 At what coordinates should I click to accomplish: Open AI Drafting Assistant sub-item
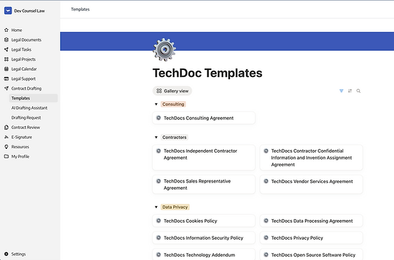(29, 108)
